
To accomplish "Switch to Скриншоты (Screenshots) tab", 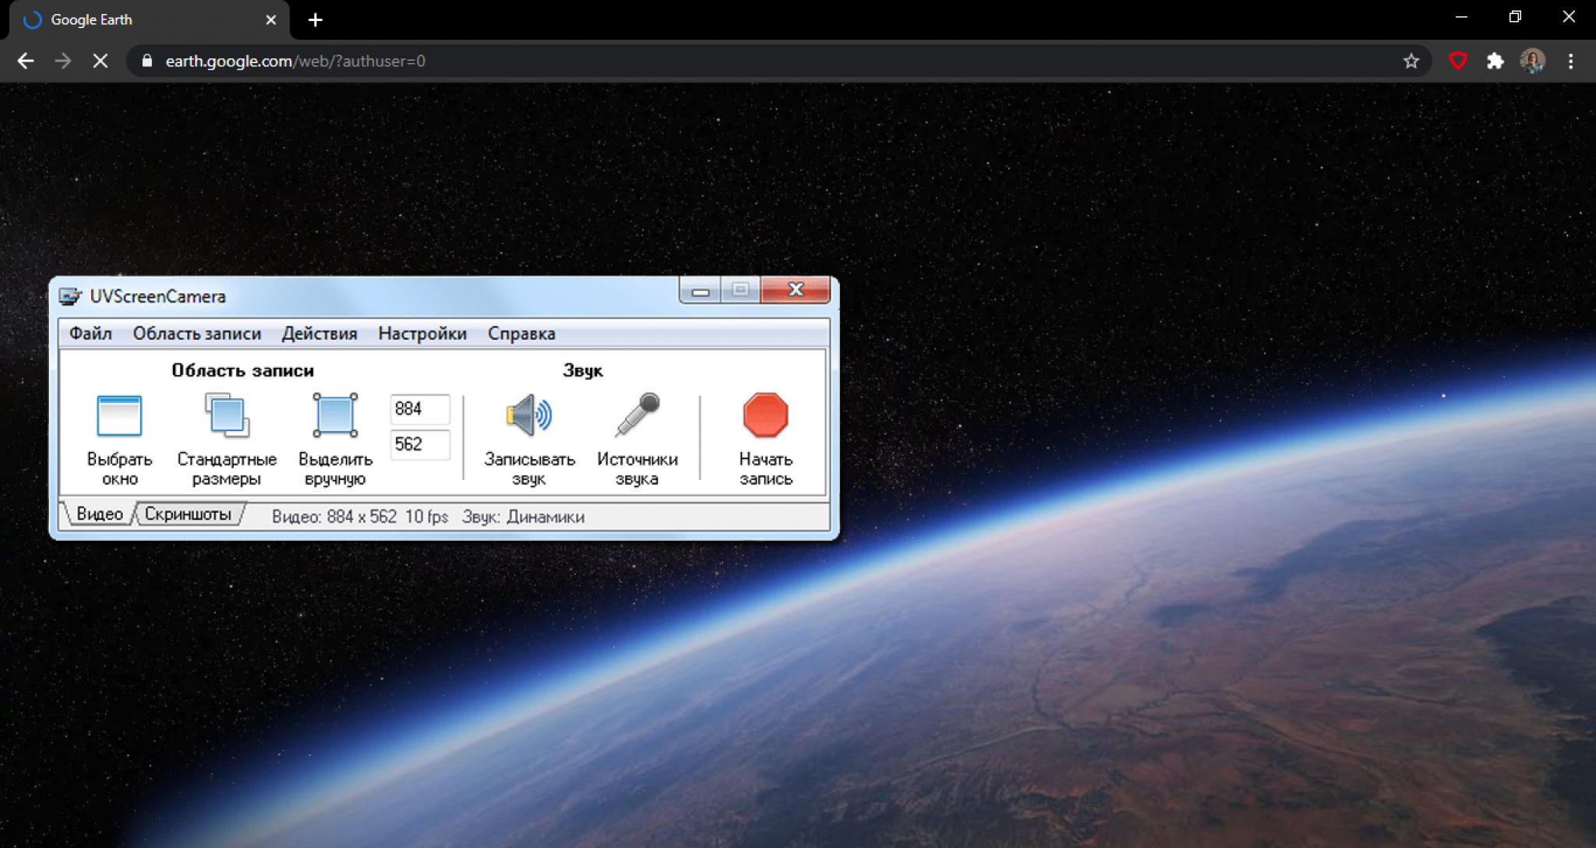I will (187, 515).
